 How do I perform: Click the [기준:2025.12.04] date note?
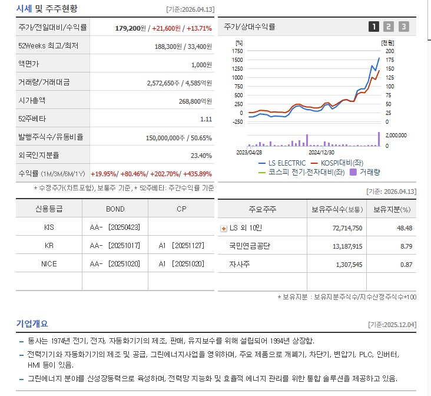click(x=392, y=325)
